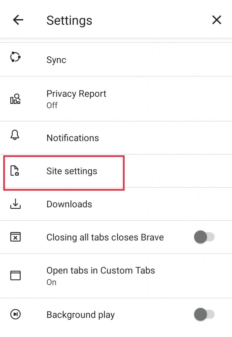Tap the Background play label
This screenshot has width=232, height=337.
pyautogui.click(x=81, y=315)
